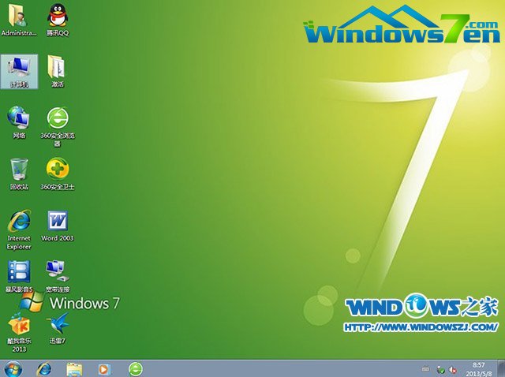
Task: Launch 360 Security Guard shortcut
Action: [57, 170]
